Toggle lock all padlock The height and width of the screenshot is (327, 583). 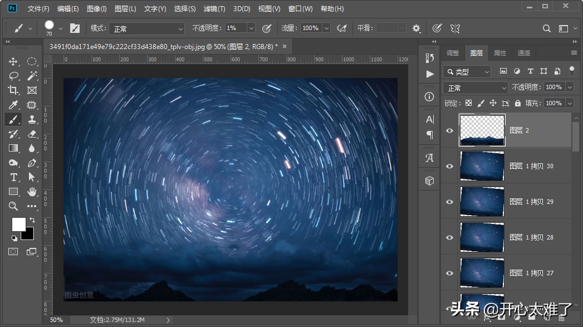[518, 103]
